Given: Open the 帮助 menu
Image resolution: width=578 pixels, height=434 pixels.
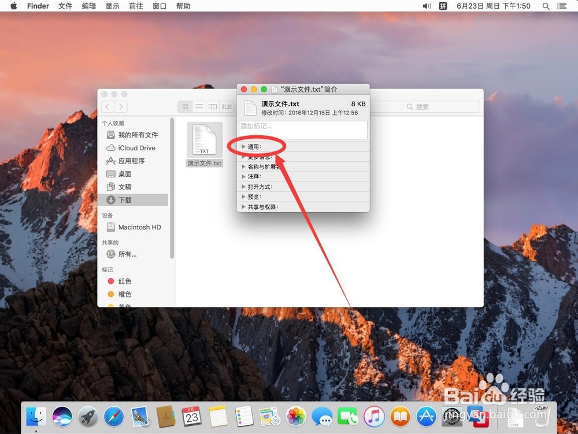Looking at the screenshot, I should point(183,6).
